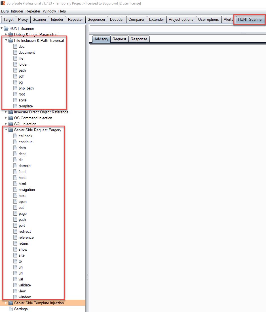This screenshot has width=266, height=312.
Task: Click the file icon beside 'feed'
Action: (15, 172)
